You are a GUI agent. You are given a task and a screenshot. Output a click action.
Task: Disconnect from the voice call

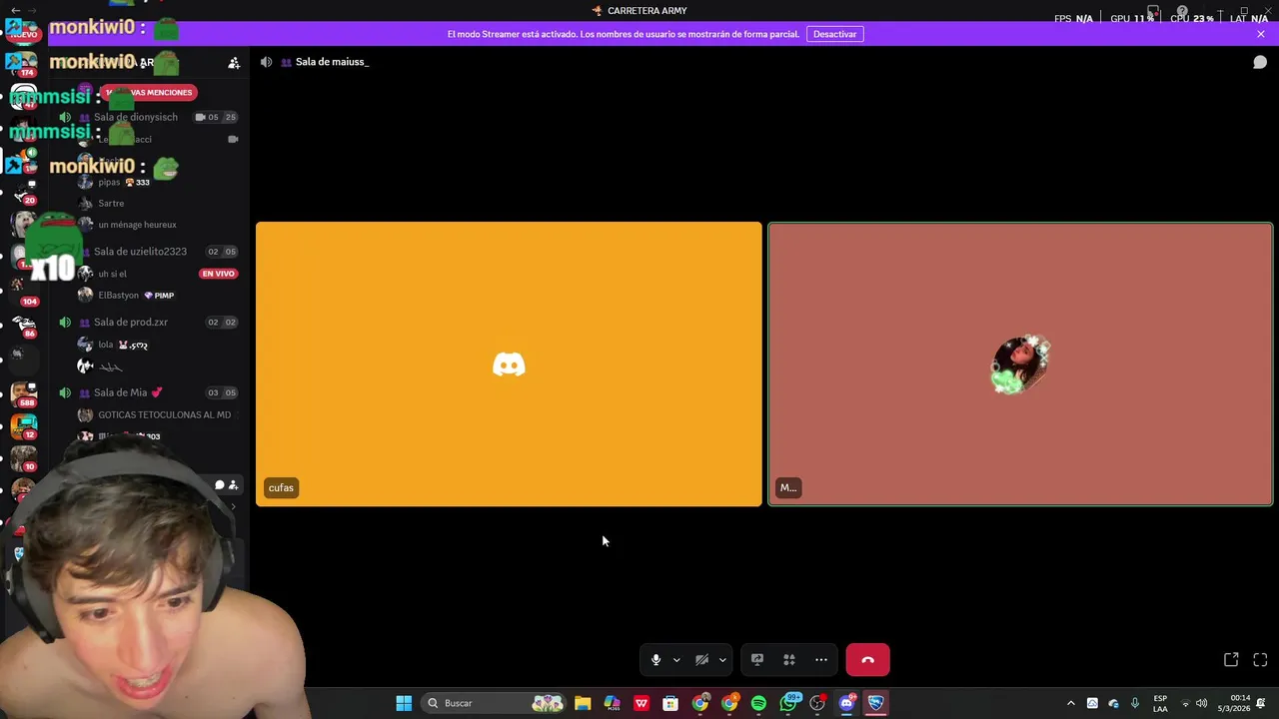tap(867, 660)
